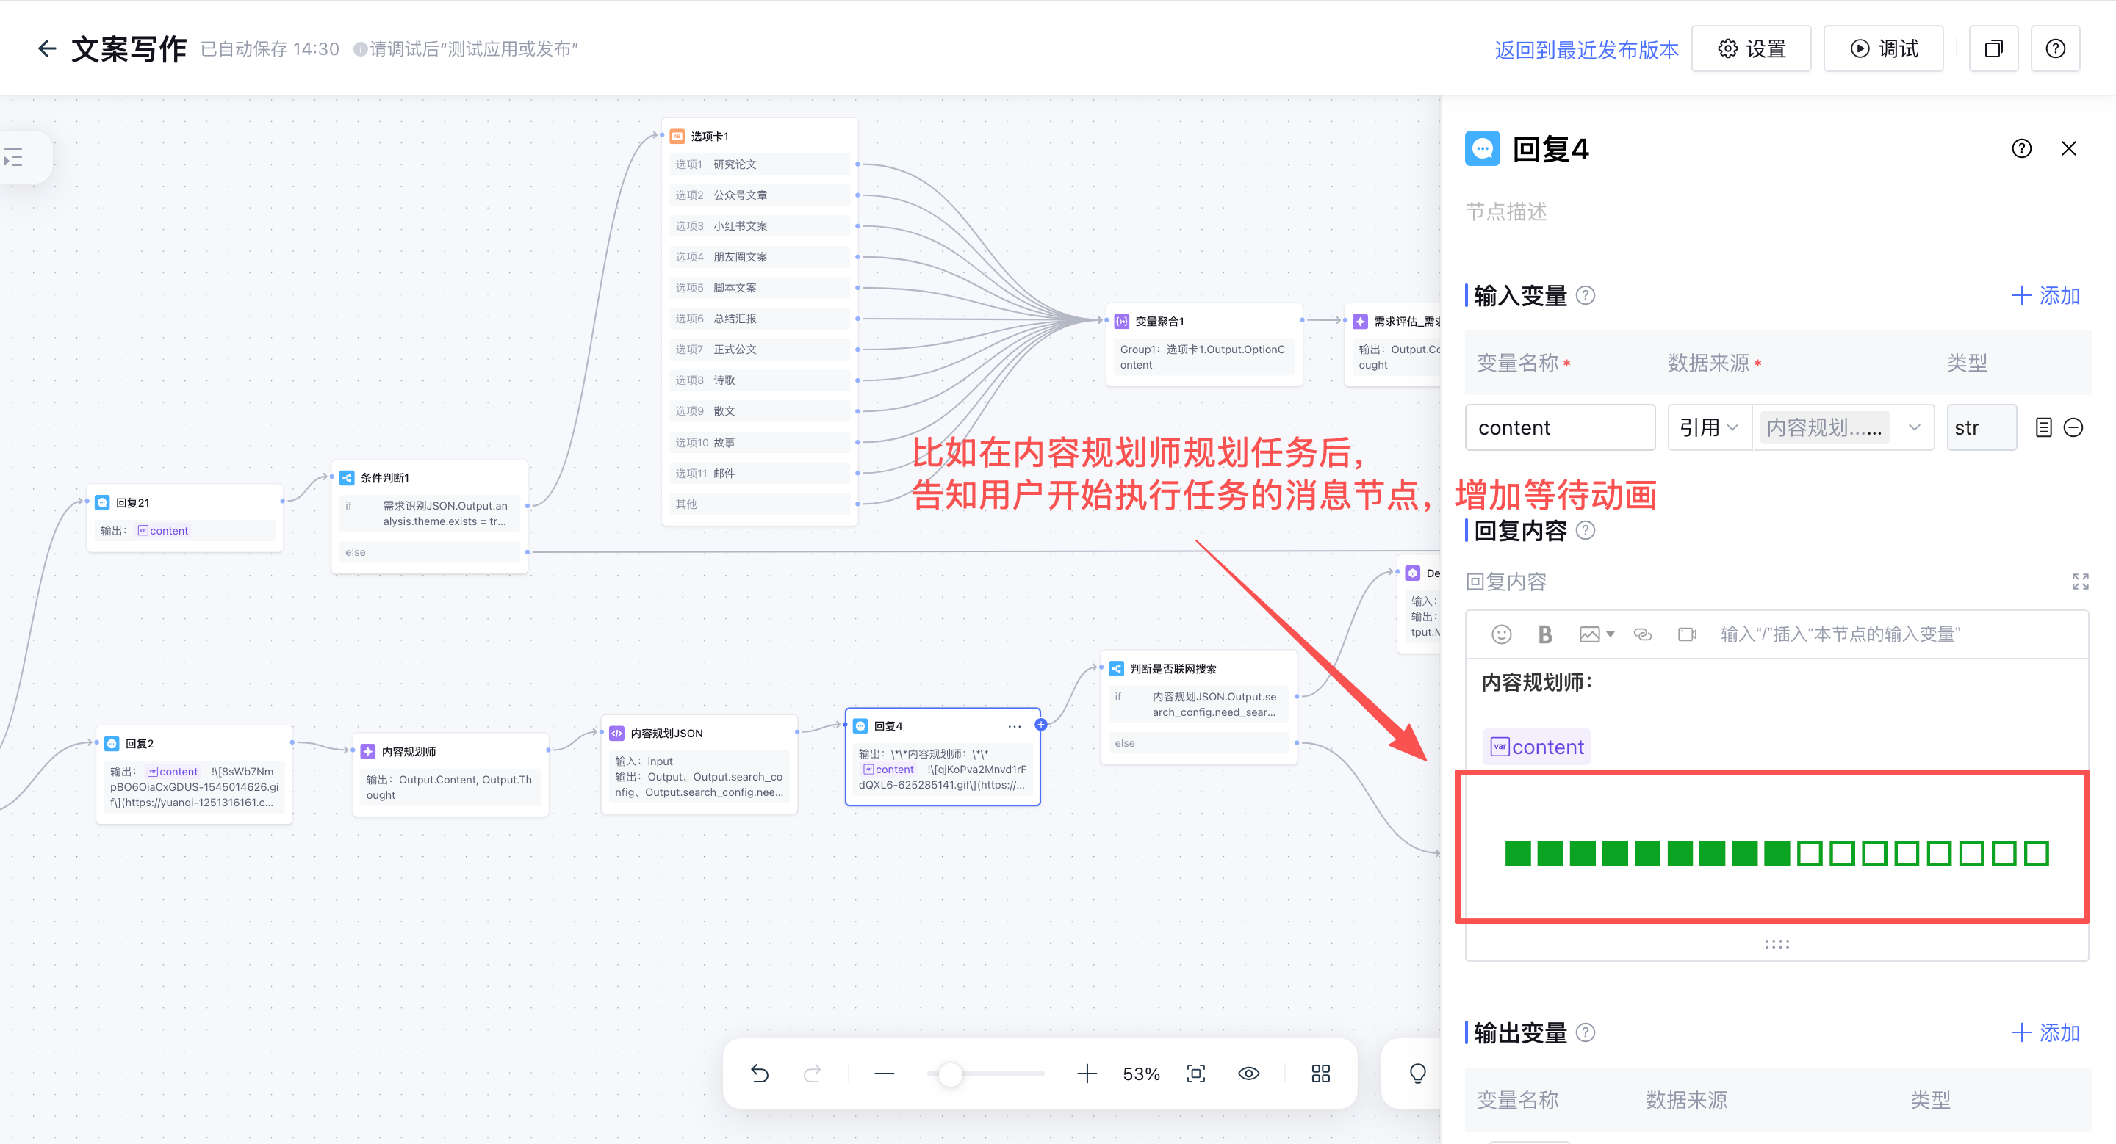Apply bold formatting in reply editor
The image size is (2116, 1144).
(x=1544, y=634)
